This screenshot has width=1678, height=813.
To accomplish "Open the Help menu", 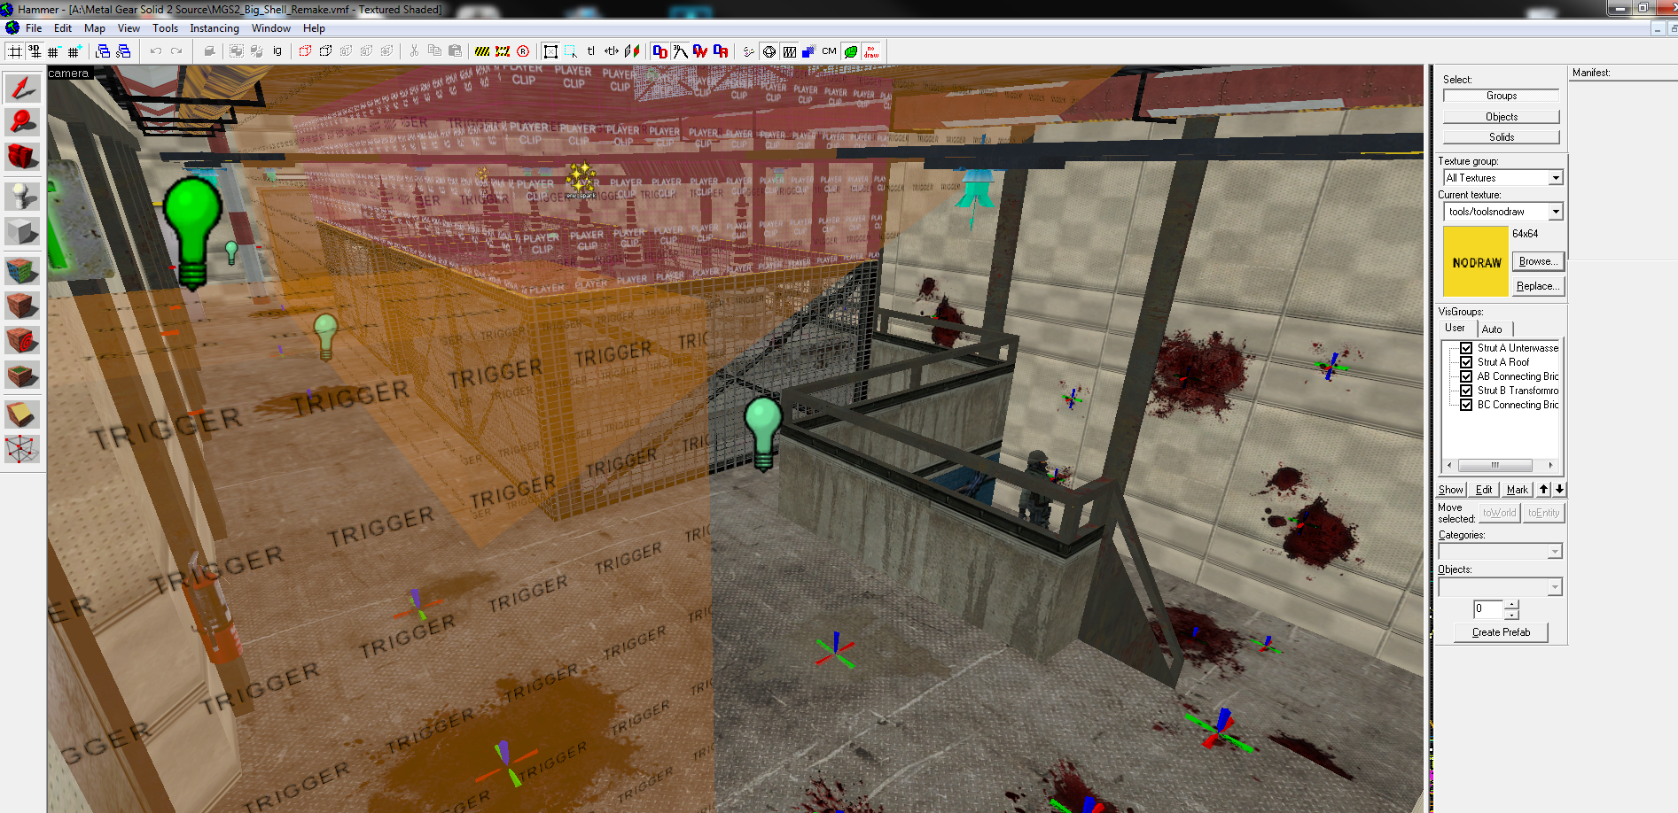I will tap(314, 28).
